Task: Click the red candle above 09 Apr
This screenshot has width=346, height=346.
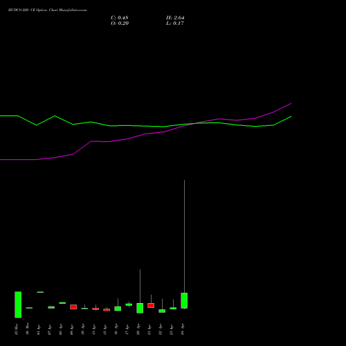Action: point(73,307)
